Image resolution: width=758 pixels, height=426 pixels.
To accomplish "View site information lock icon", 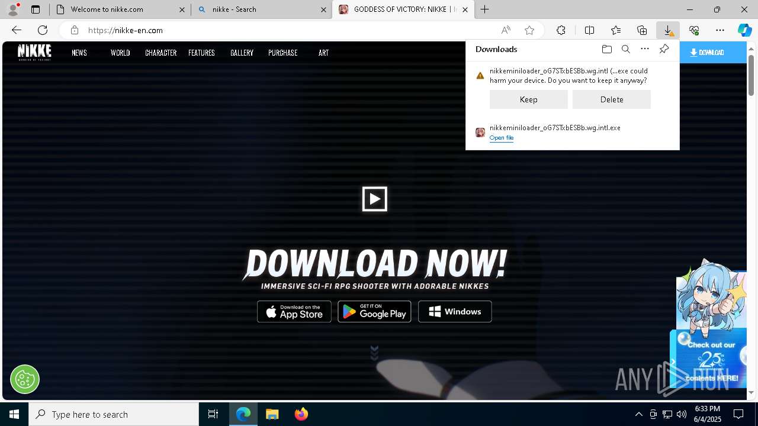I will 75,30.
